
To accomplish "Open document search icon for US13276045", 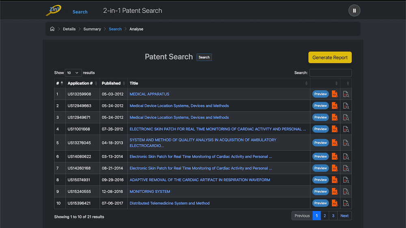I will (x=346, y=143).
